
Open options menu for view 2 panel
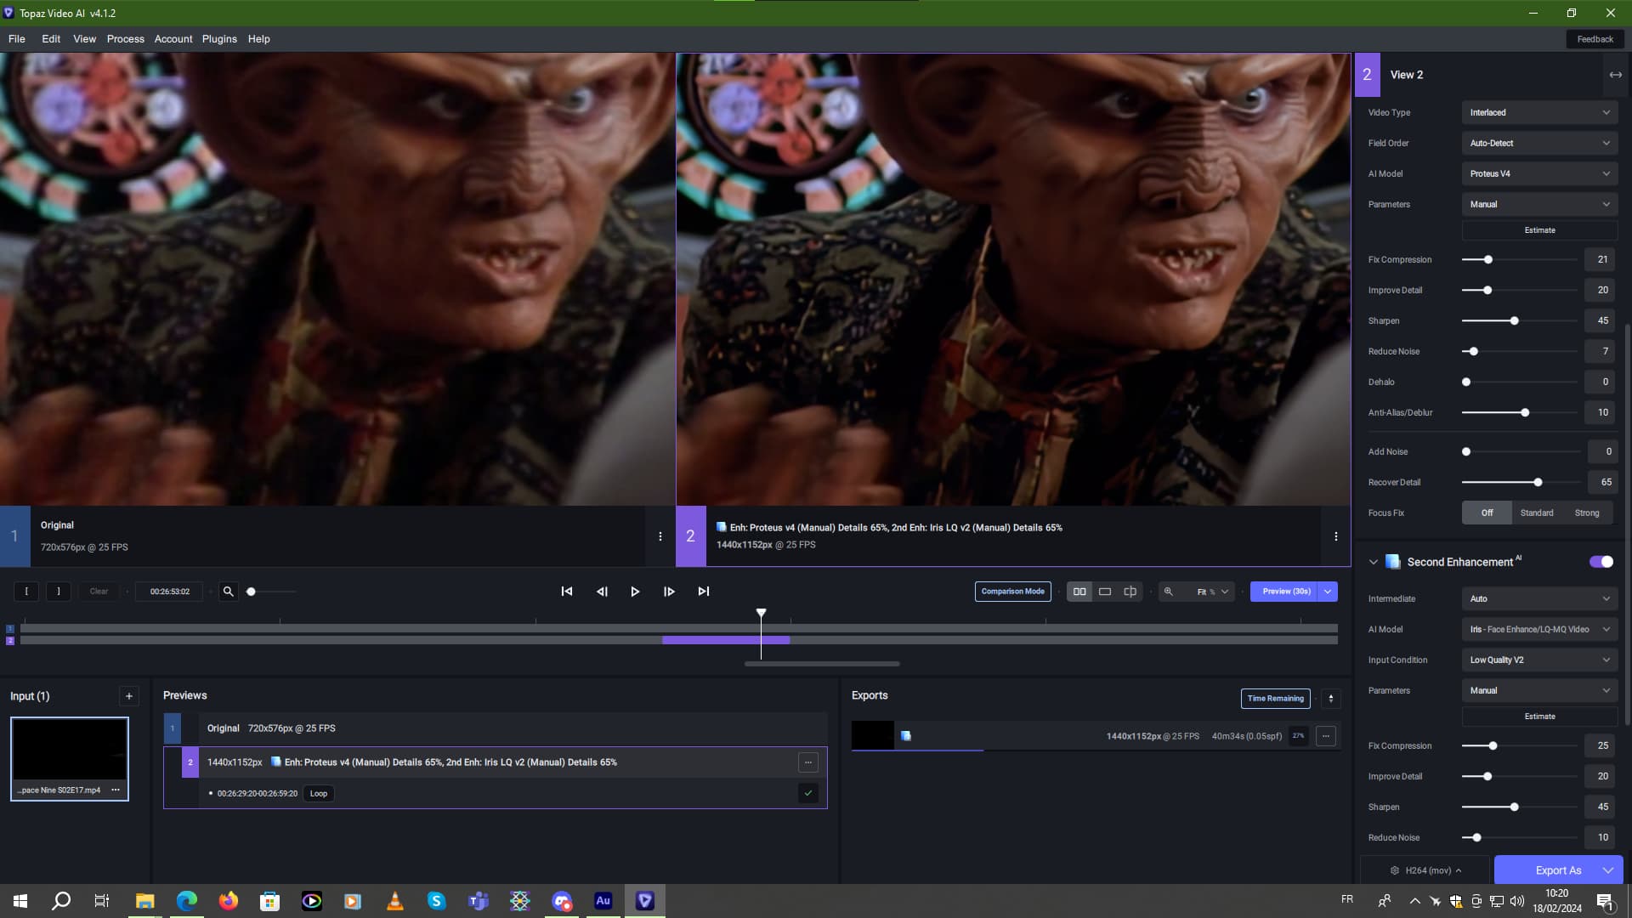1336,536
